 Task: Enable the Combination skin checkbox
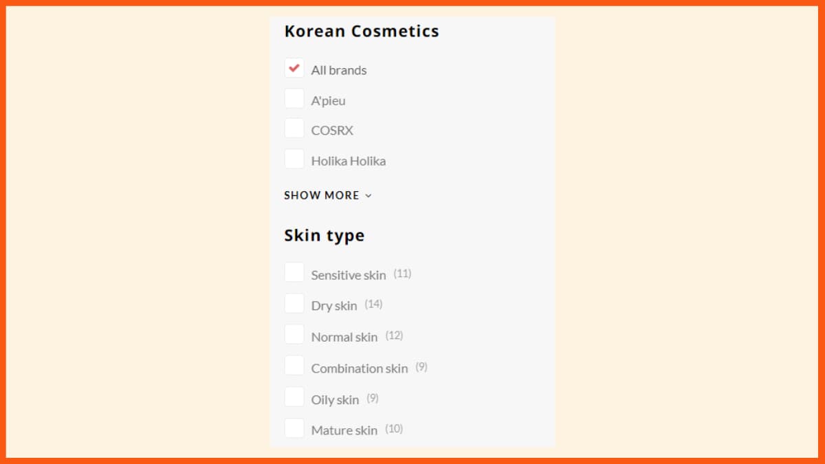pyautogui.click(x=294, y=366)
